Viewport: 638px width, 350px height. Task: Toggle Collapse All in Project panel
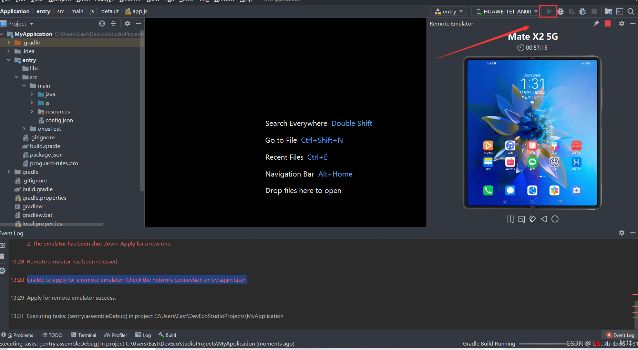pos(113,23)
